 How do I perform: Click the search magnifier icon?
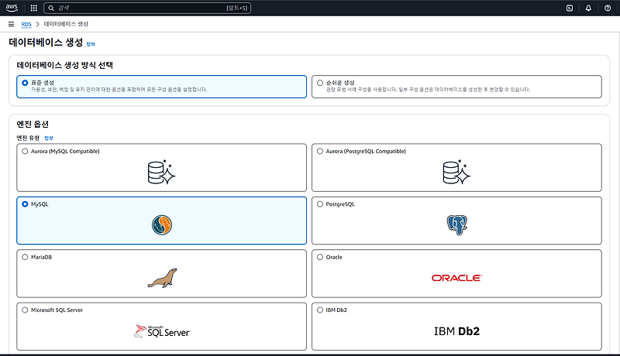pos(51,8)
